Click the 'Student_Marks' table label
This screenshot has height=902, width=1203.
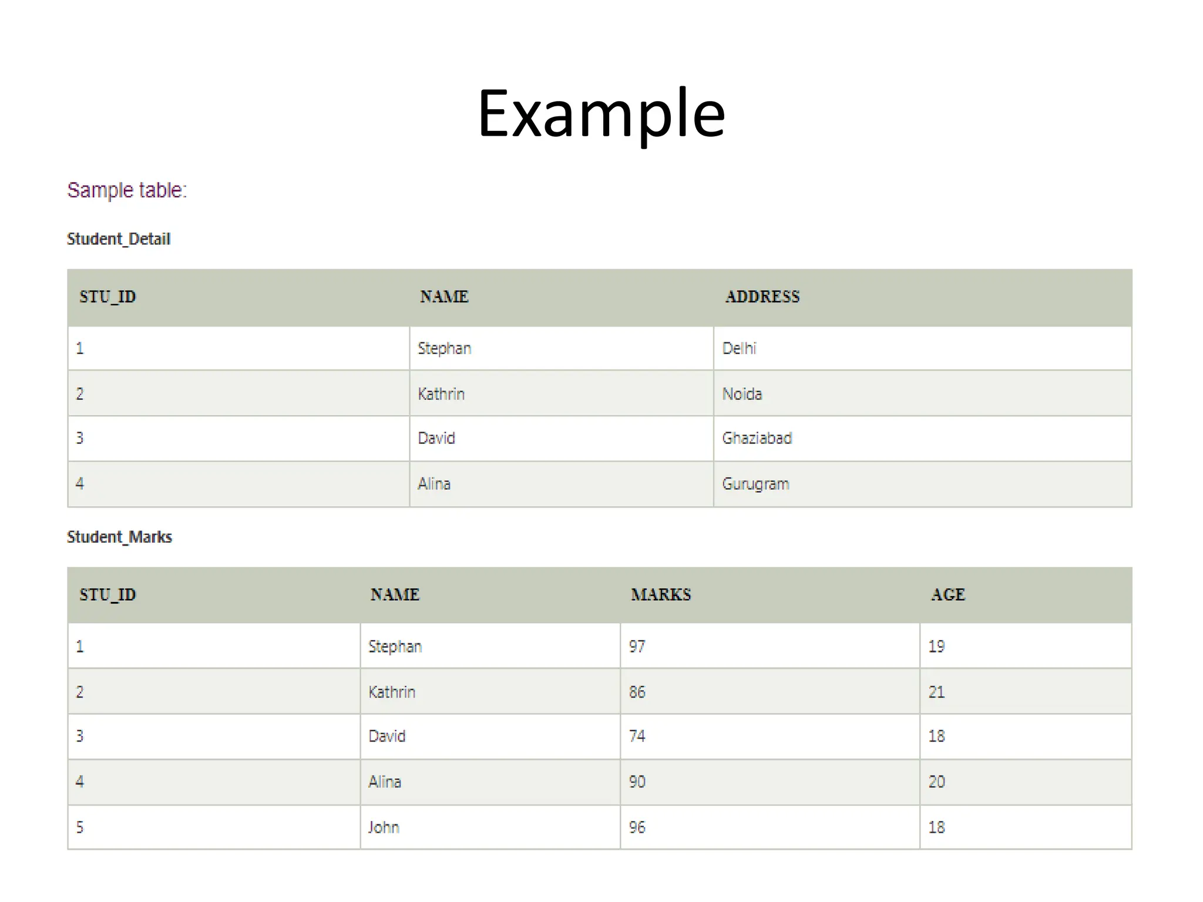coord(119,537)
